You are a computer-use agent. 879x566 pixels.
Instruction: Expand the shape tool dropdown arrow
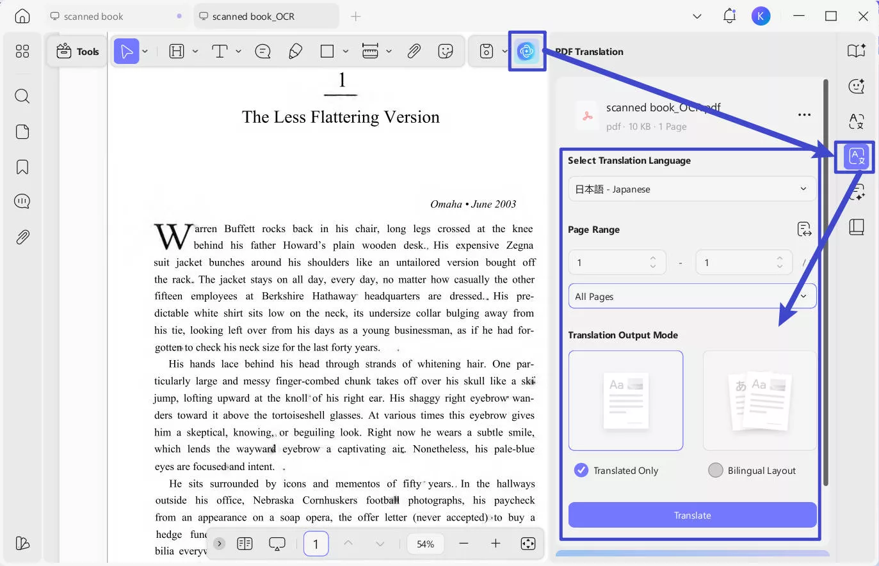tap(346, 51)
